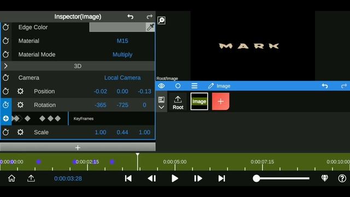Click redo in the blue layer toolbar
The width and height of the screenshot is (350, 197).
(344, 86)
